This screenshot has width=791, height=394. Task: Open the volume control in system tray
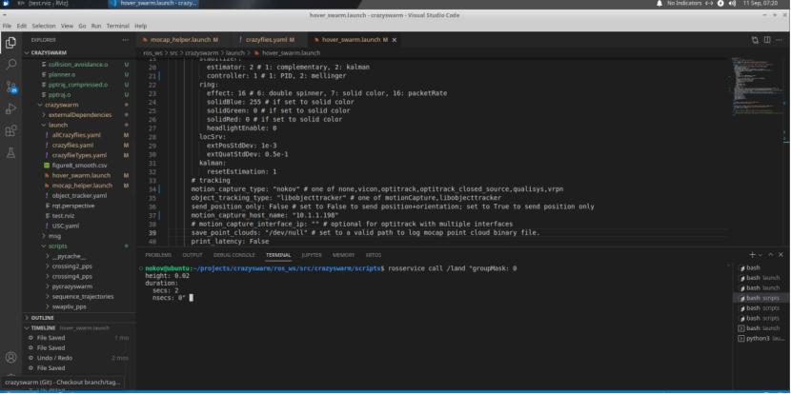(733, 4)
